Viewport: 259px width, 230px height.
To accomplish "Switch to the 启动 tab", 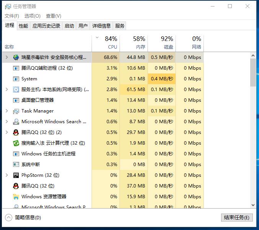I will pos(69,26).
